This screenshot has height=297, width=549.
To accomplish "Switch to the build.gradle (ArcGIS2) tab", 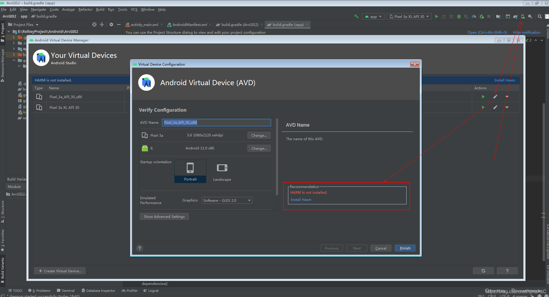I will (x=240, y=24).
